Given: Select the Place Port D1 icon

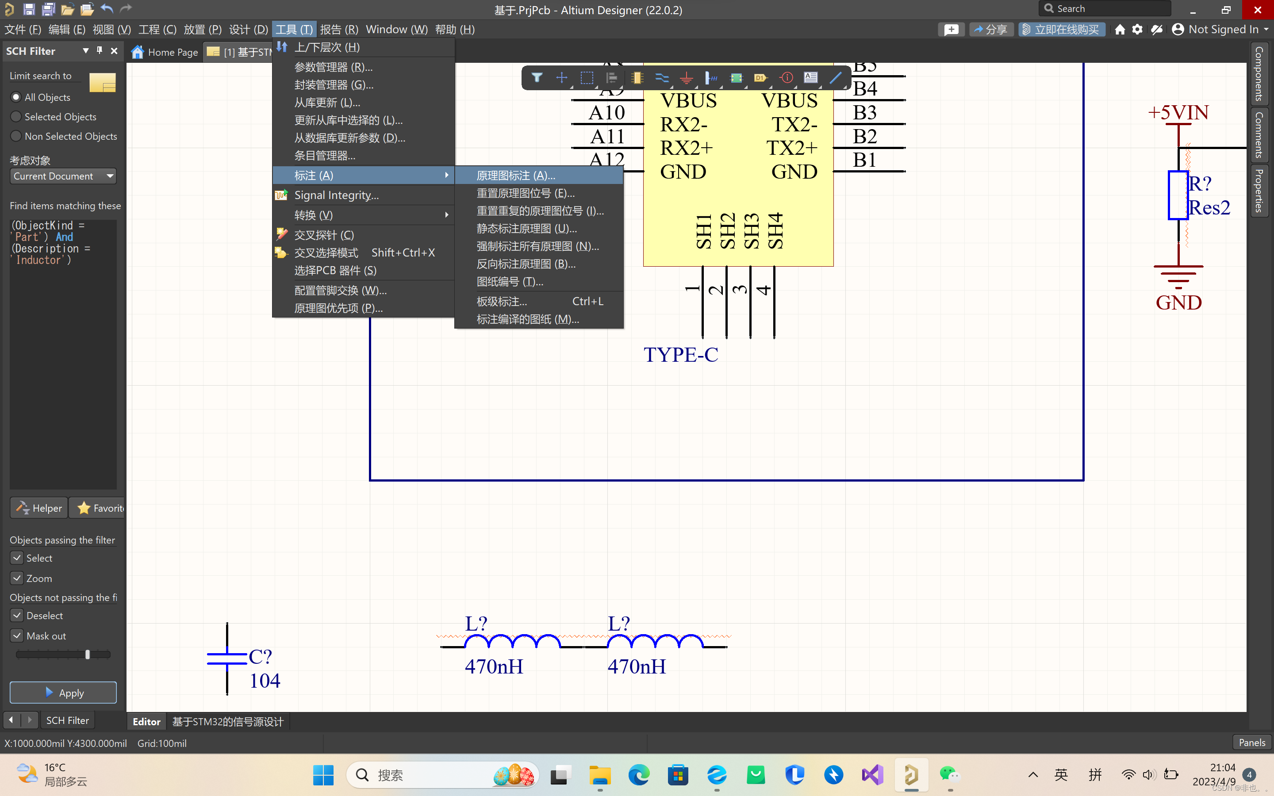Looking at the screenshot, I should [x=761, y=78].
